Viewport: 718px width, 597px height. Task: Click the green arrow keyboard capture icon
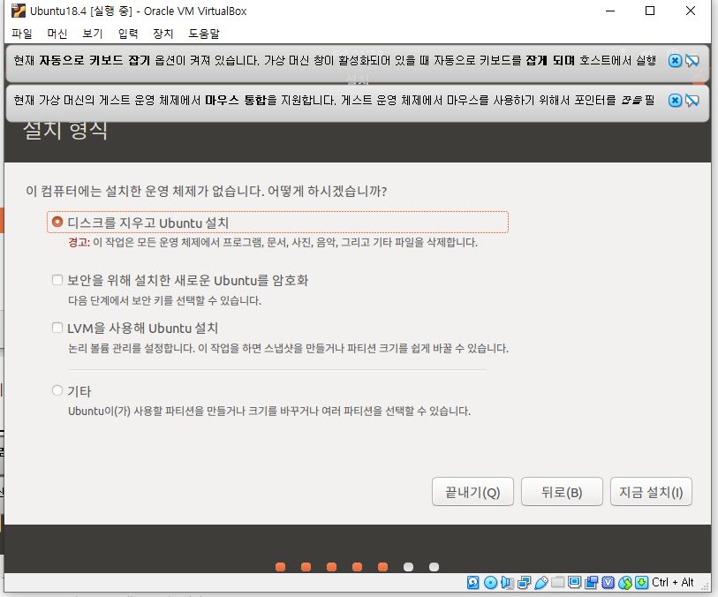(x=641, y=582)
